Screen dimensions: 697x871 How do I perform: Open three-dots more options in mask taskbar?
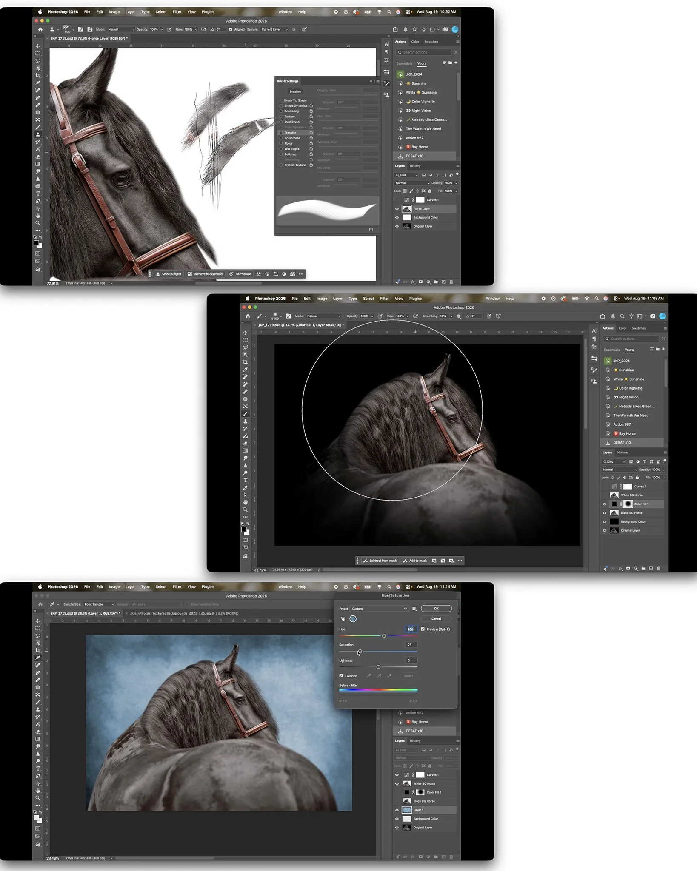(460, 561)
